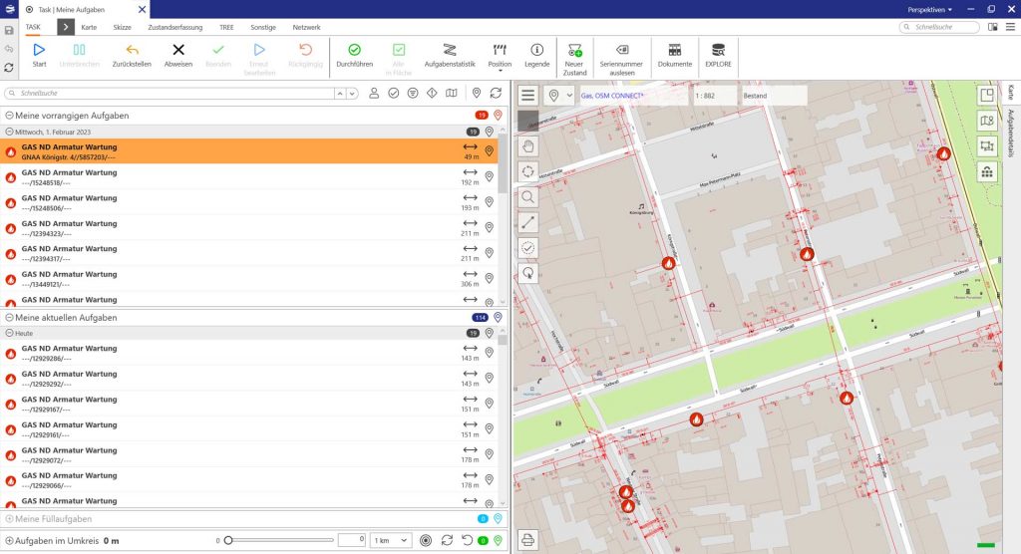Open Aufgabenstatistik from the toolbar
Image resolution: width=1021 pixels, height=554 pixels.
pos(450,50)
